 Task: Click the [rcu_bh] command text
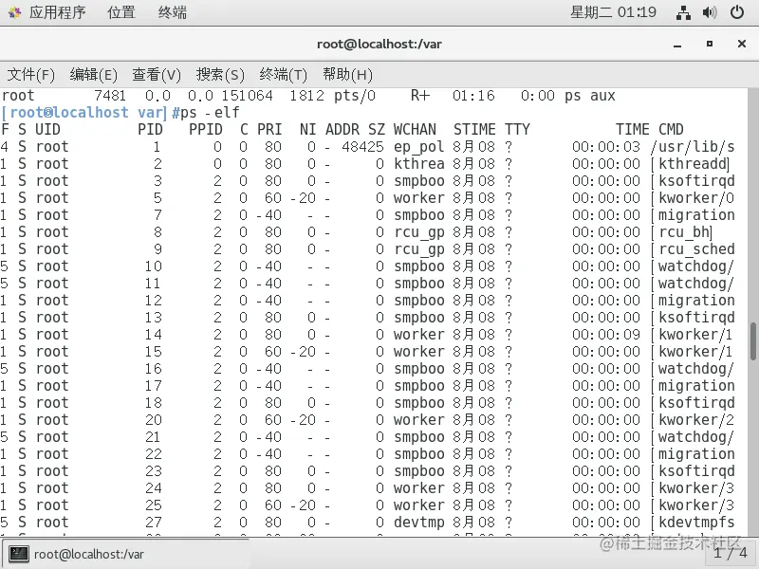[x=682, y=232]
